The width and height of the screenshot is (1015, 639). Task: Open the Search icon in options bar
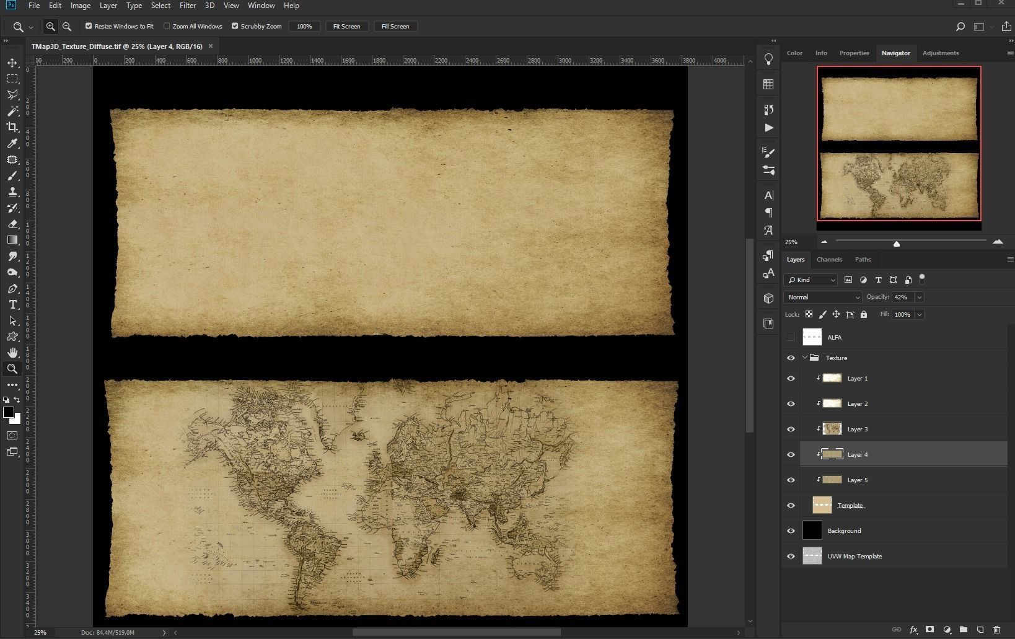[960, 27]
